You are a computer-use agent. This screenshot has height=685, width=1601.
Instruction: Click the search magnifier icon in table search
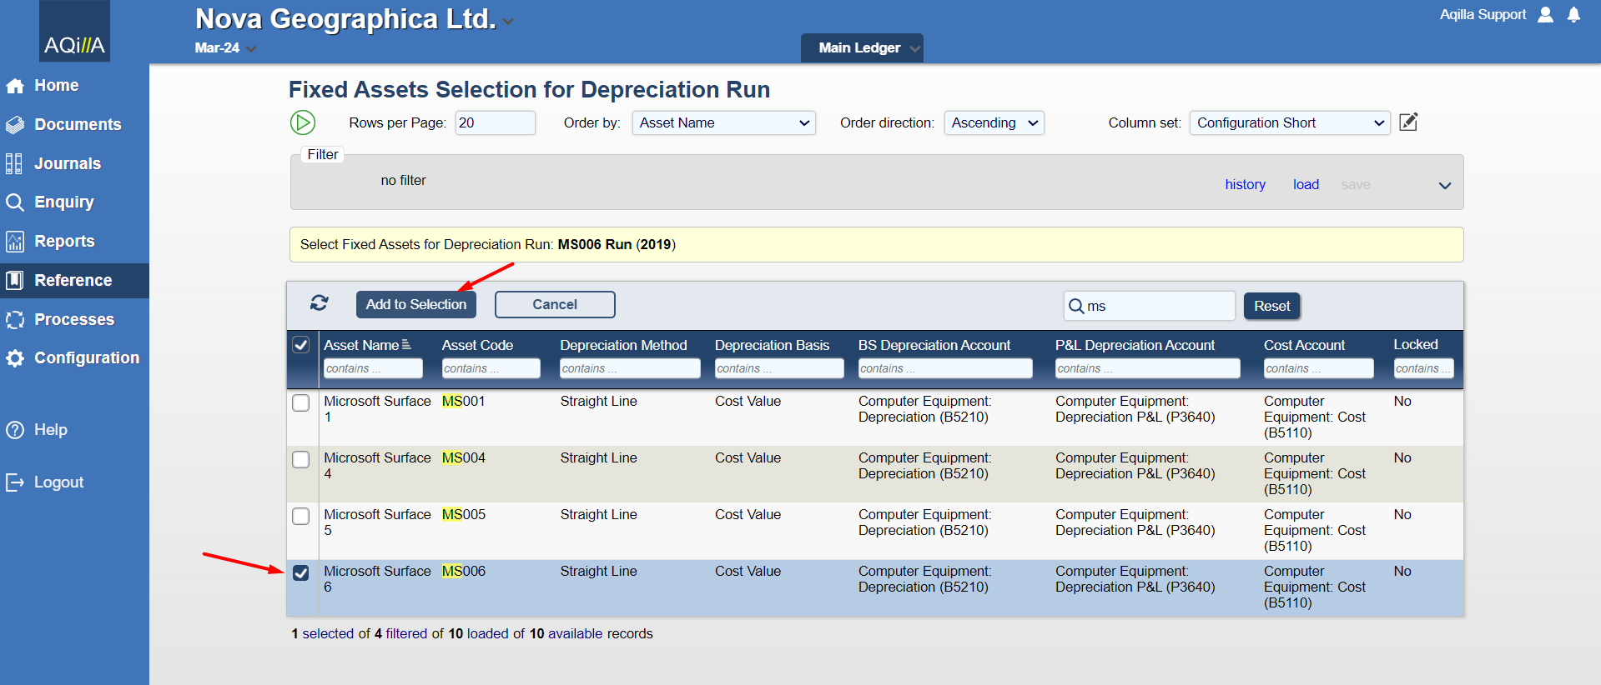pos(1076,306)
